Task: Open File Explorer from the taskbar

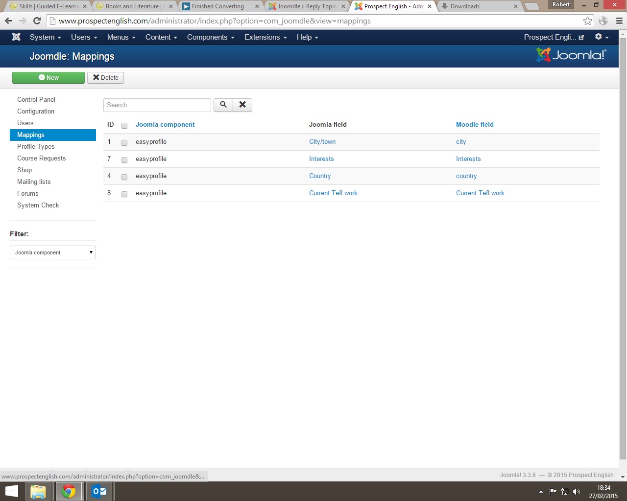Action: click(38, 491)
